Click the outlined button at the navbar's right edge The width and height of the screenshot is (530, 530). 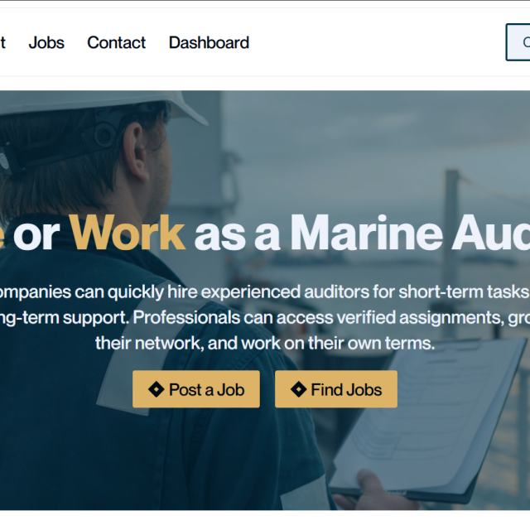pyautogui.click(x=518, y=42)
